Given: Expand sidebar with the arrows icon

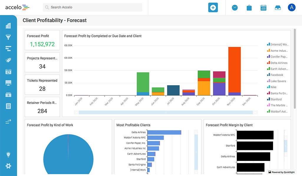Looking at the screenshot, I should click(8, 121).
